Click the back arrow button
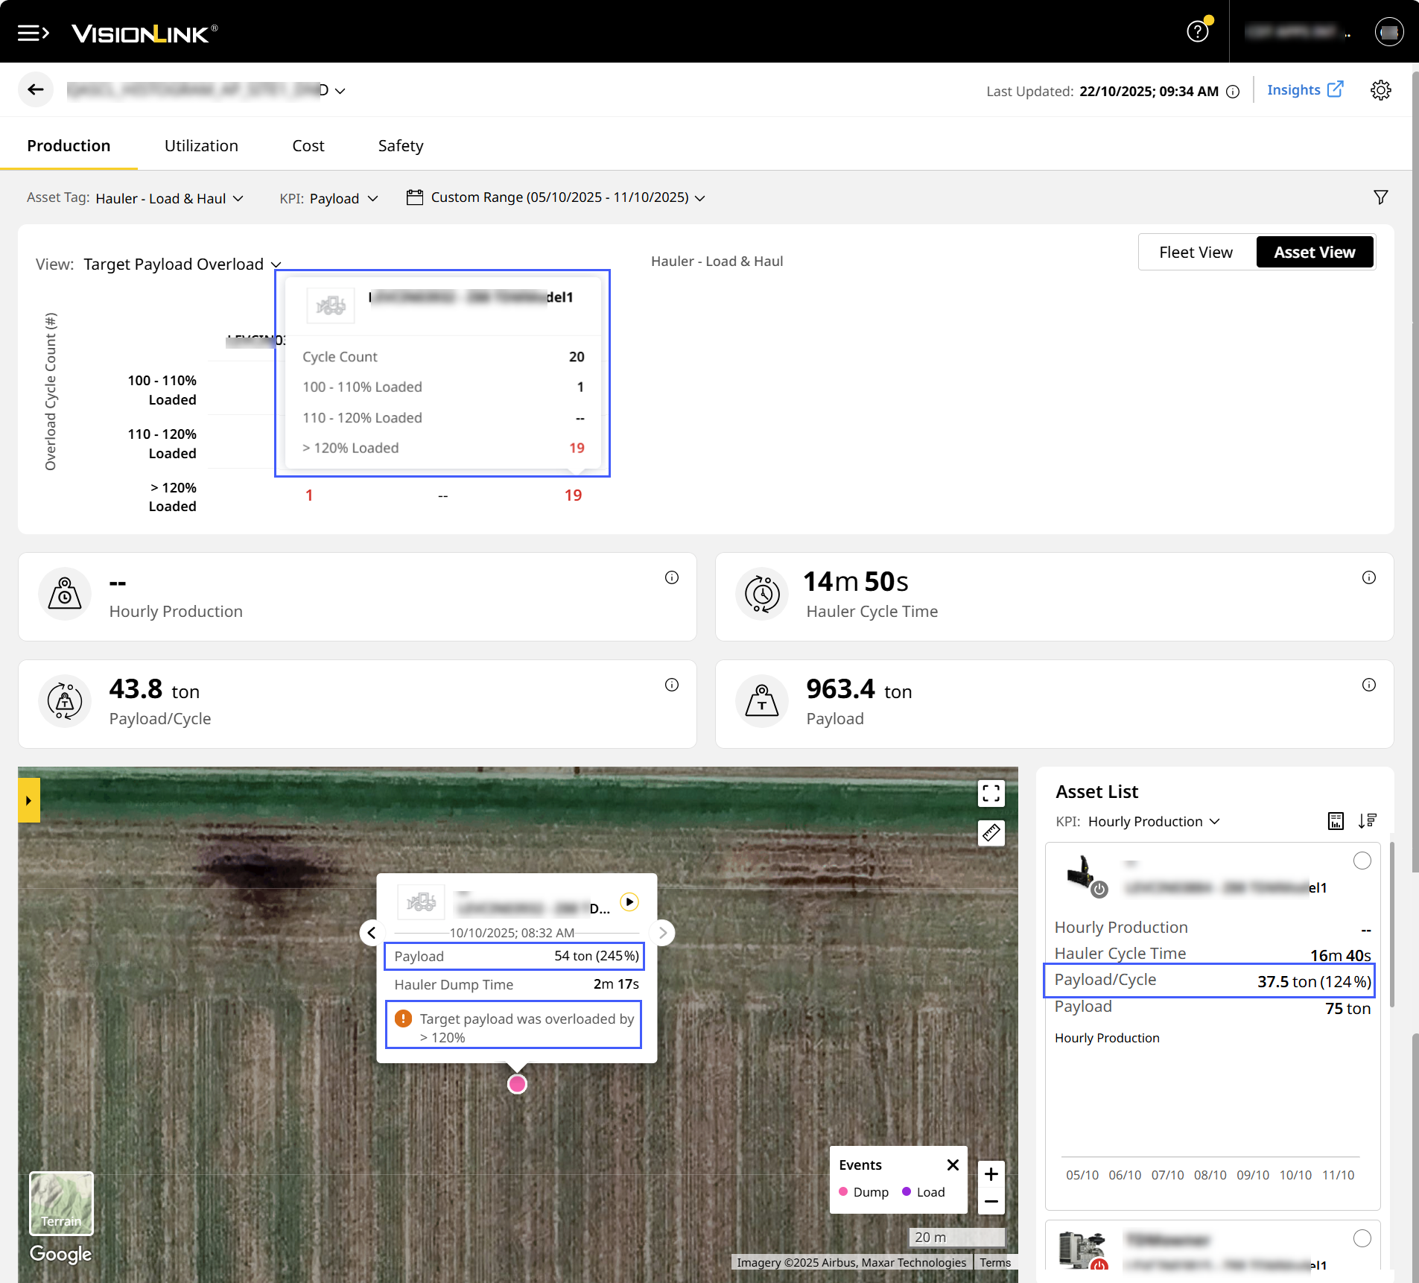The height and width of the screenshot is (1283, 1419). point(36,90)
